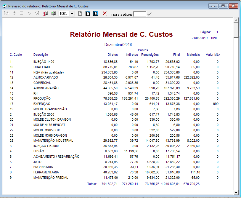
Task: Click the 'Valor Máx' column header
Action: (x=213, y=55)
